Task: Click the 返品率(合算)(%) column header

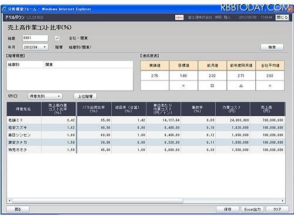Action: pos(129,109)
